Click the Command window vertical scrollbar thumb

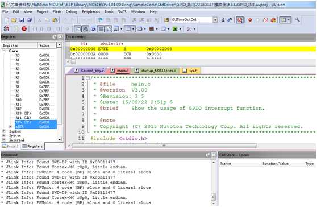coord(213,196)
